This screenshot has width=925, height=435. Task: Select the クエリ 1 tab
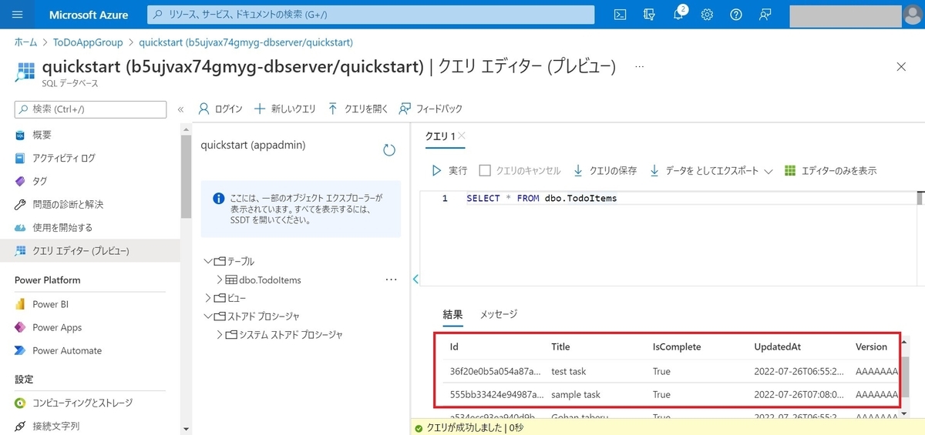[x=440, y=136]
